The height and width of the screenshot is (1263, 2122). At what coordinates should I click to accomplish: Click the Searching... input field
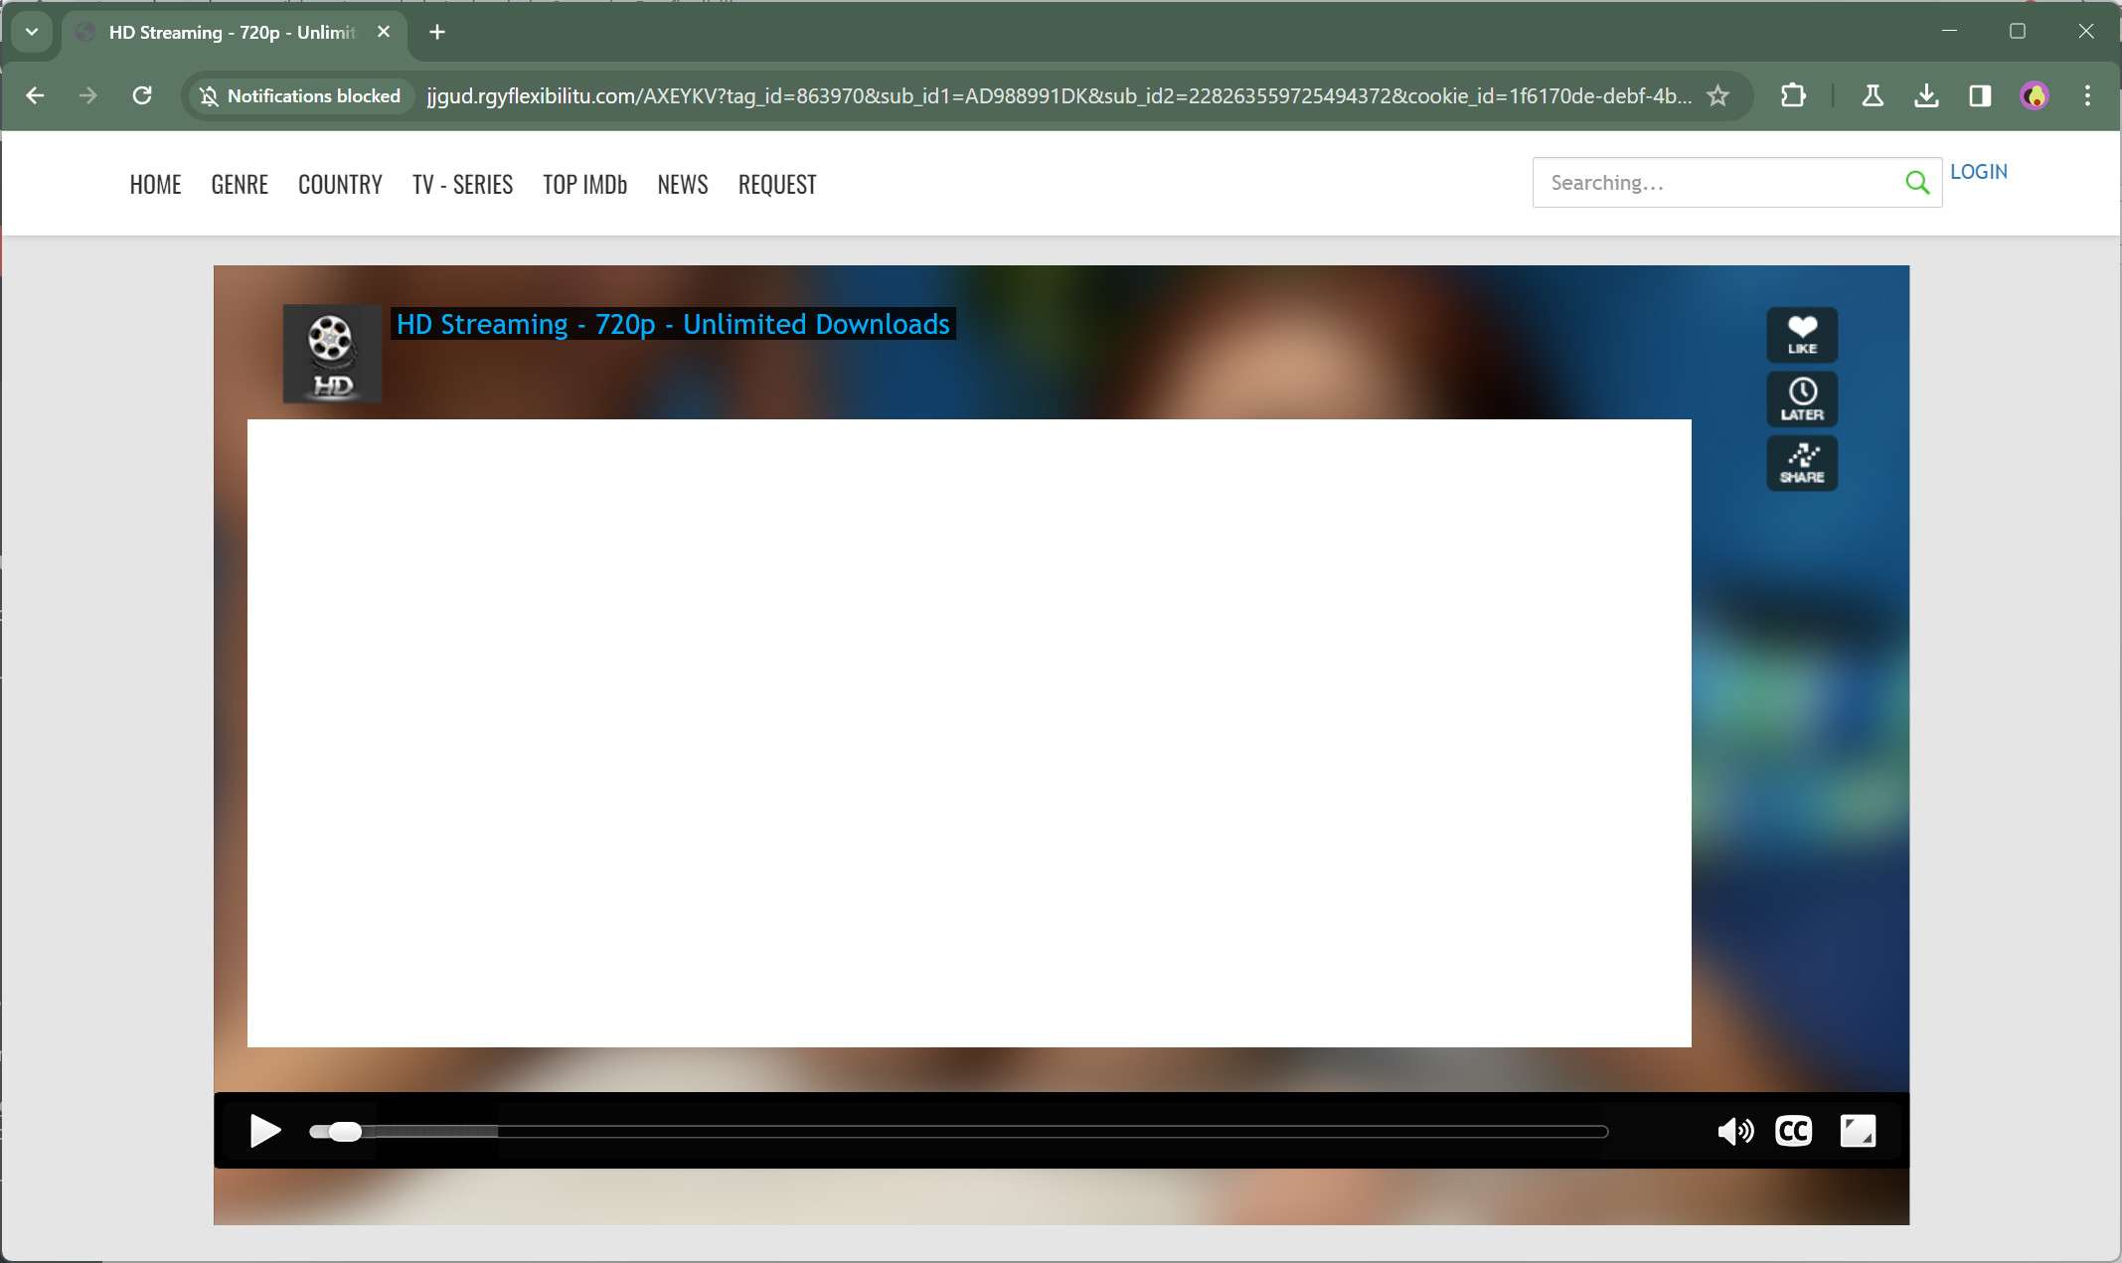pos(1714,183)
